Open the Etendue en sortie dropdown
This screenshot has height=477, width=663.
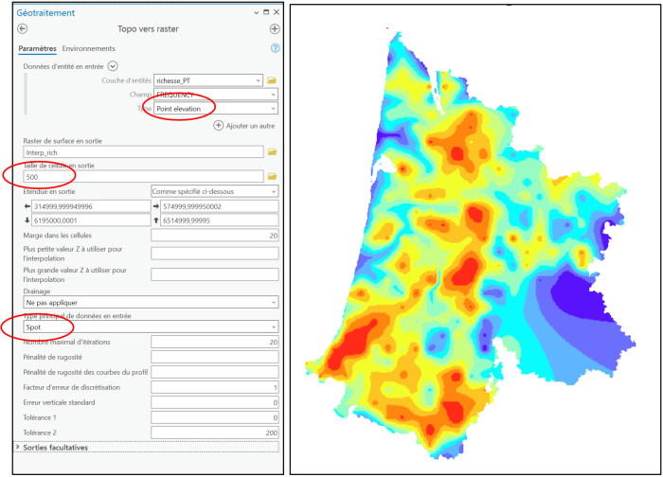[273, 191]
